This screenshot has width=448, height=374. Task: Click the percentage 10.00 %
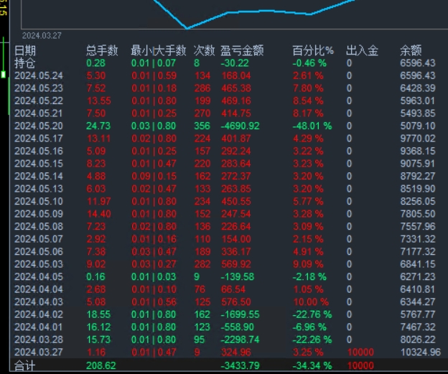pyautogui.click(x=311, y=302)
